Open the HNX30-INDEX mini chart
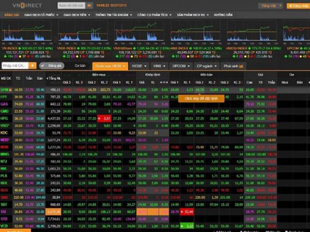 [252, 32]
